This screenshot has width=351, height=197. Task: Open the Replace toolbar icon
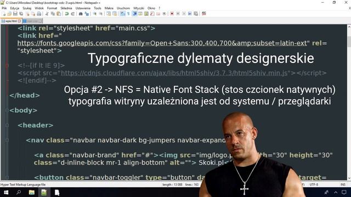click(x=87, y=14)
